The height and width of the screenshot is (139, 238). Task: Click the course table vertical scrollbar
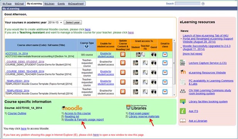click(x=174, y=63)
